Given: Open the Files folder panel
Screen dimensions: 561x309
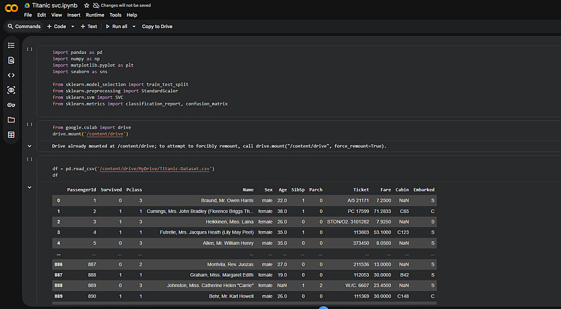Looking at the screenshot, I should click(x=11, y=120).
